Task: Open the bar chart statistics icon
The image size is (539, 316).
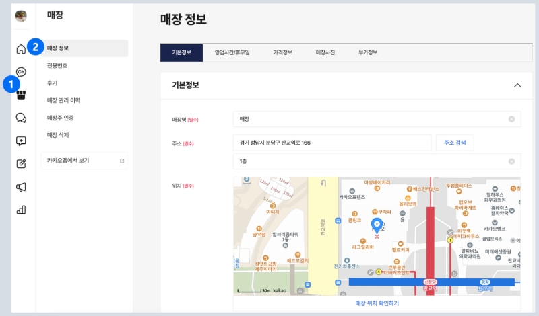Action: [x=21, y=210]
